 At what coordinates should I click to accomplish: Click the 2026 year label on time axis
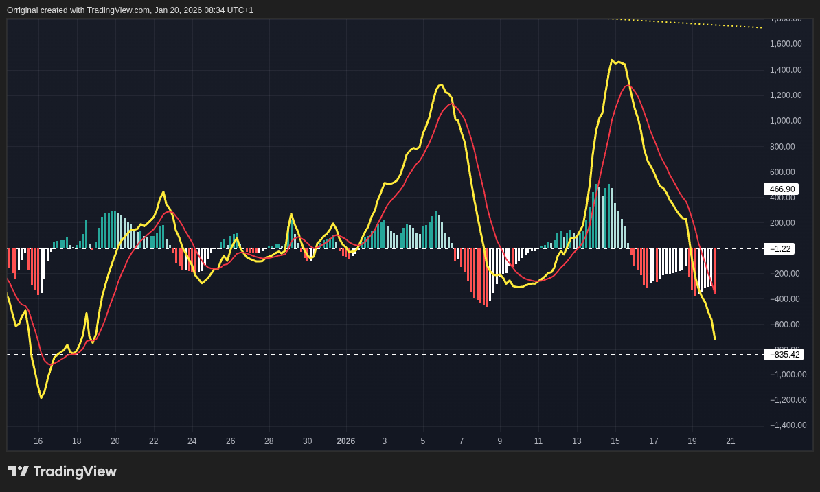[345, 441]
